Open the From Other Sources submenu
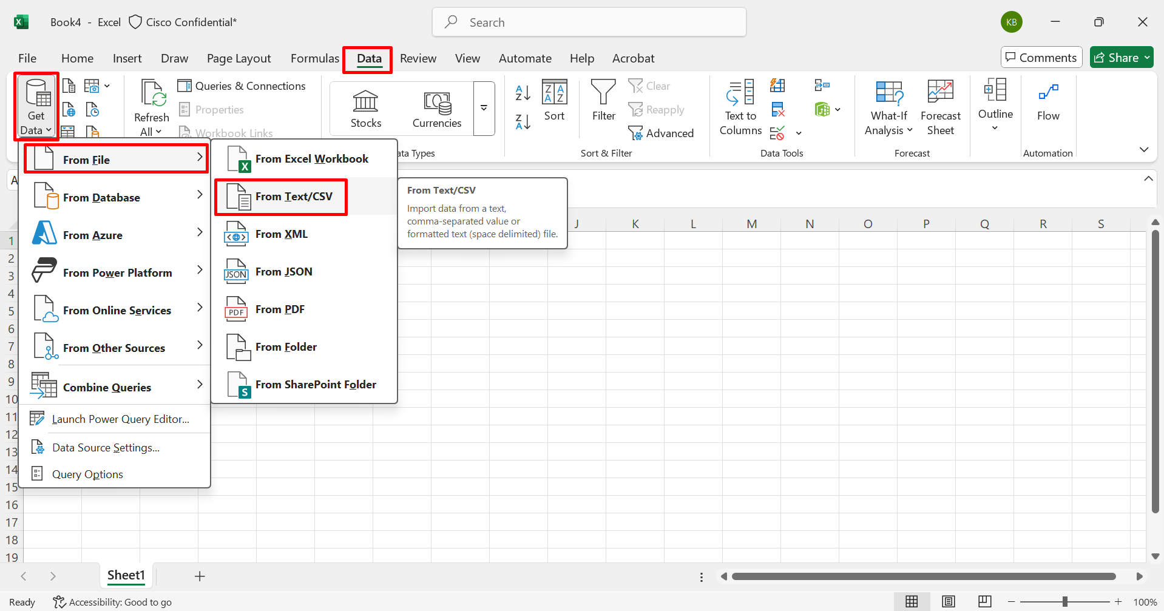 tap(116, 348)
